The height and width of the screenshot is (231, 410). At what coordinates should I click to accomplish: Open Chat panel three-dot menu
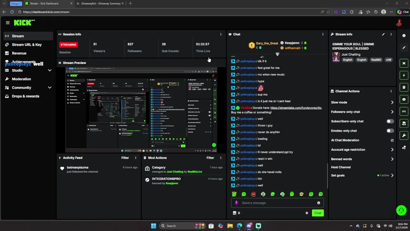tap(323, 34)
